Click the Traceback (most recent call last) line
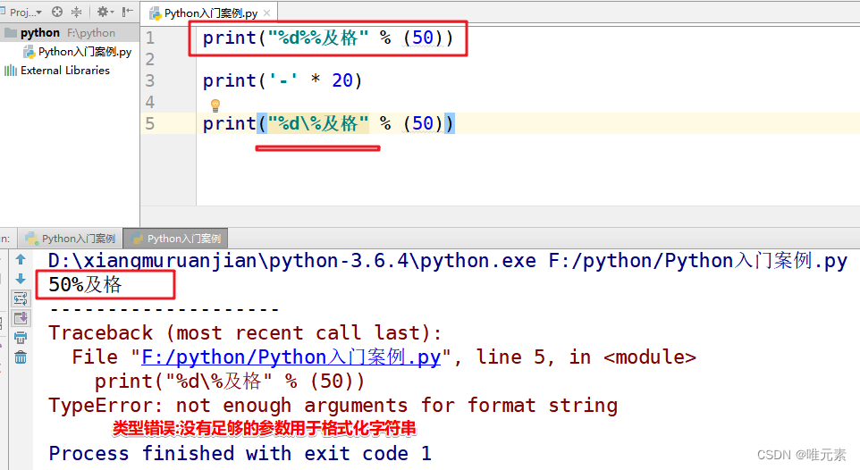This screenshot has height=470, width=860. (245, 333)
